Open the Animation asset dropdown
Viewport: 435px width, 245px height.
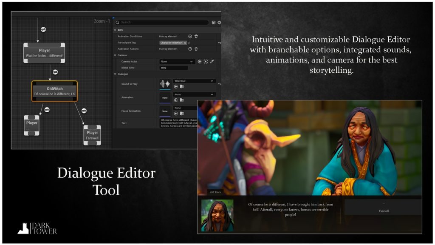tap(194, 94)
